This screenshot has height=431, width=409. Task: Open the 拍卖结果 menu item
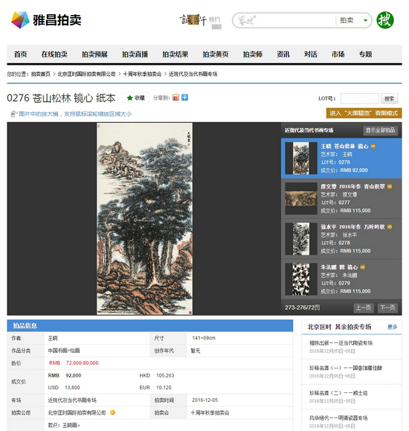(x=175, y=54)
